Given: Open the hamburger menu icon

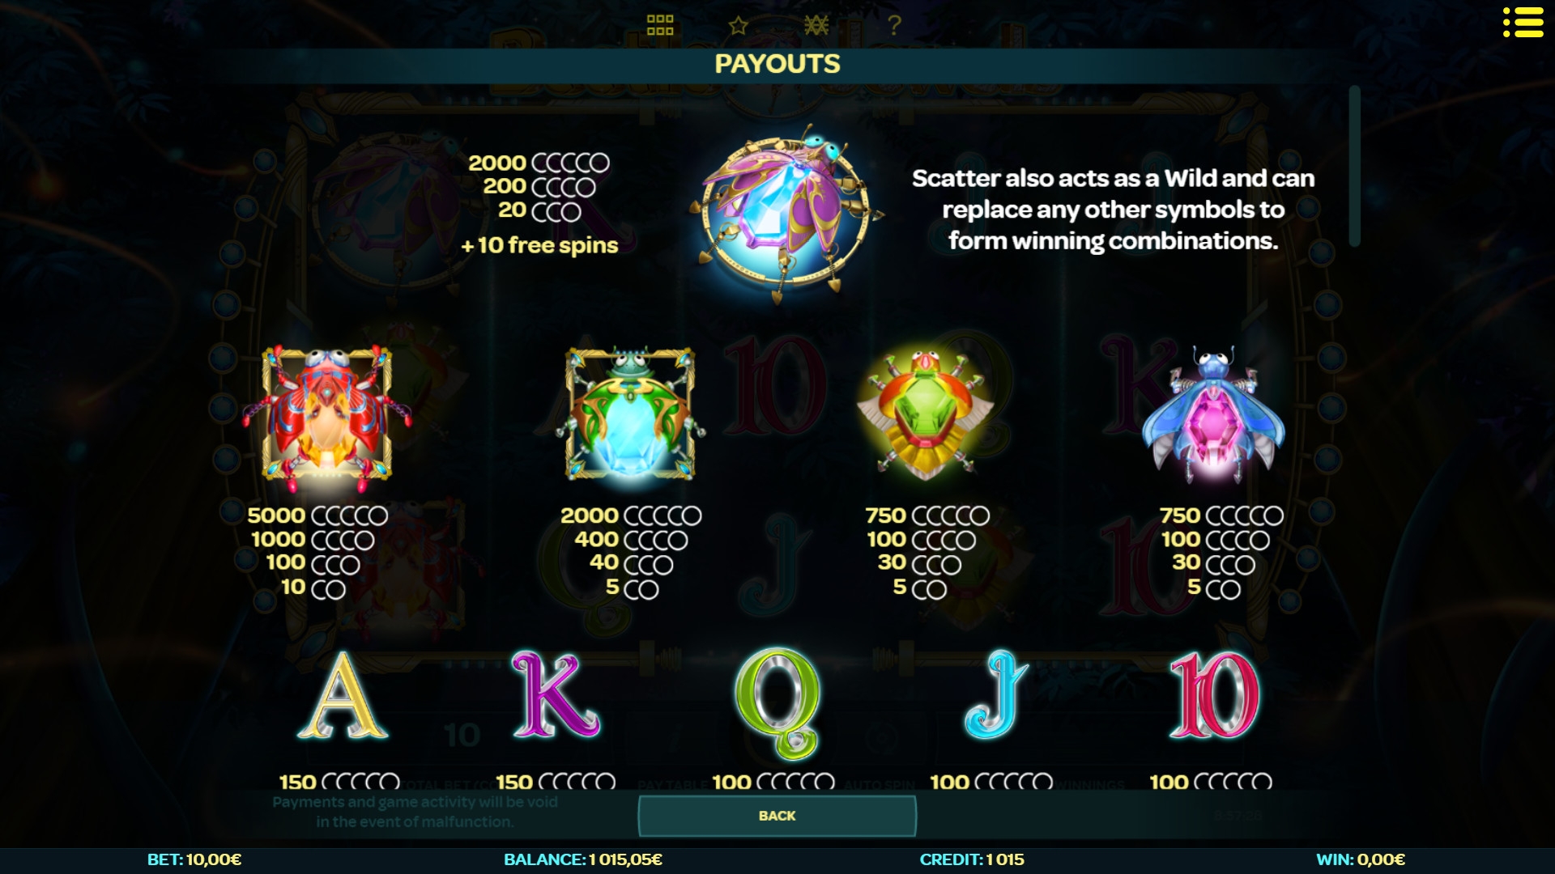Looking at the screenshot, I should coord(1523,23).
